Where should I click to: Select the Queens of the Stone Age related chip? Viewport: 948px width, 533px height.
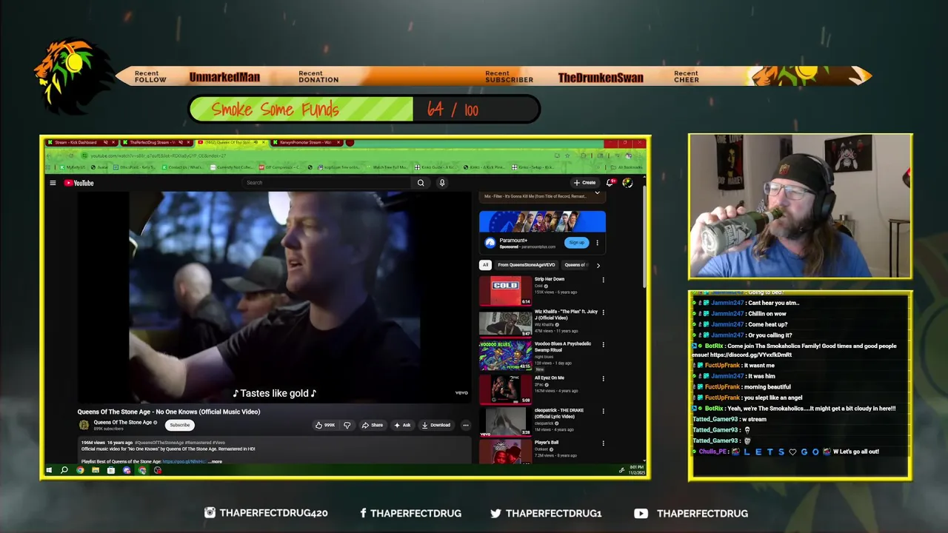click(x=576, y=265)
